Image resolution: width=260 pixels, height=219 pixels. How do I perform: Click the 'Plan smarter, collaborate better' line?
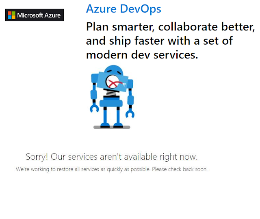pyautogui.click(x=171, y=27)
